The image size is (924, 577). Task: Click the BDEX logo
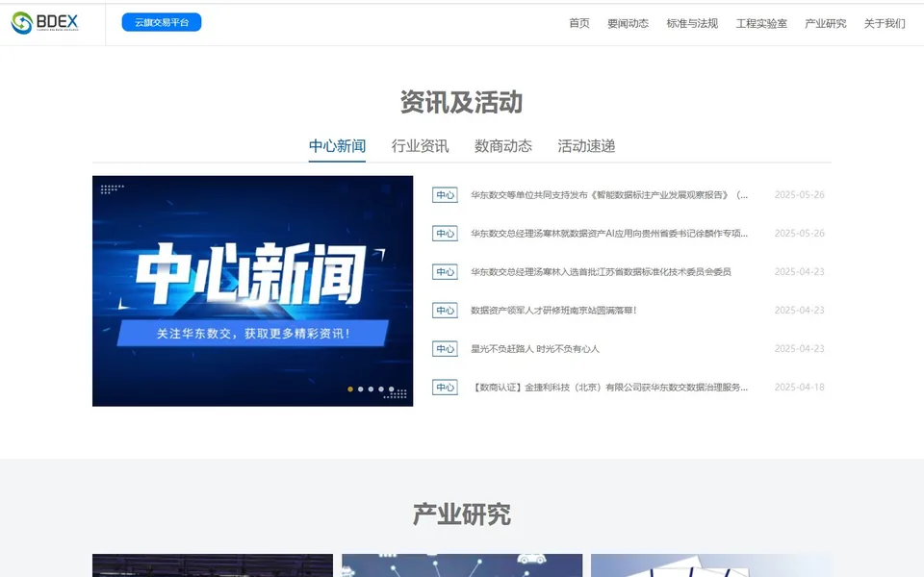45,23
